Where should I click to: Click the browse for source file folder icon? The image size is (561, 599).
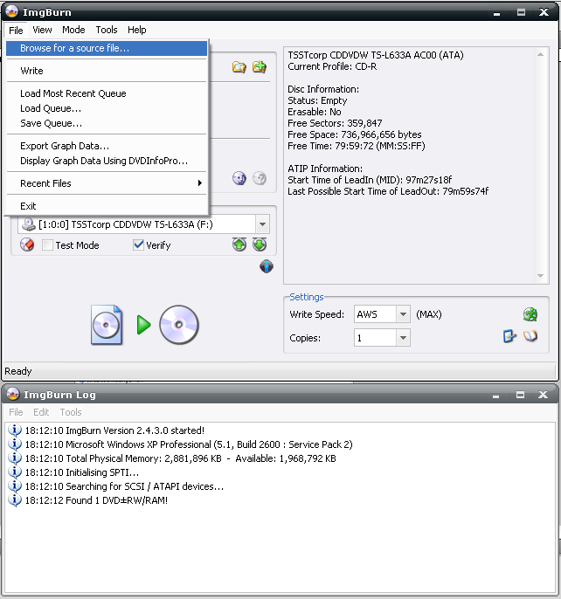tap(239, 67)
